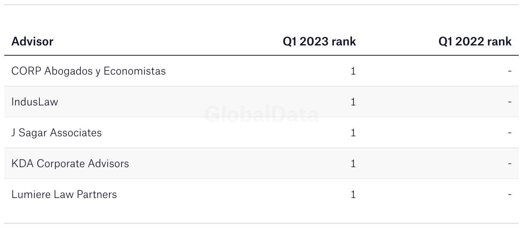523x228 pixels.
Task: Click the Q1 2023 rank value for J Sagar Associates
Action: click(x=353, y=133)
